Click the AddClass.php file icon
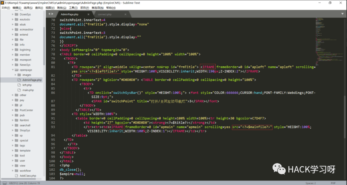Screen dimensions: 347x185 coord(16,176)
